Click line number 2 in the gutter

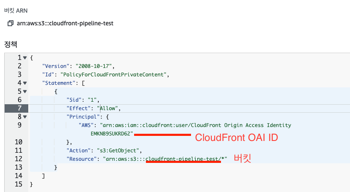point(20,66)
